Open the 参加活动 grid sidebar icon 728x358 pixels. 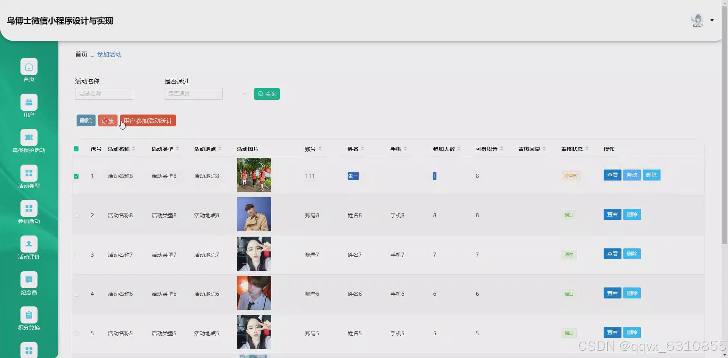coord(29,209)
